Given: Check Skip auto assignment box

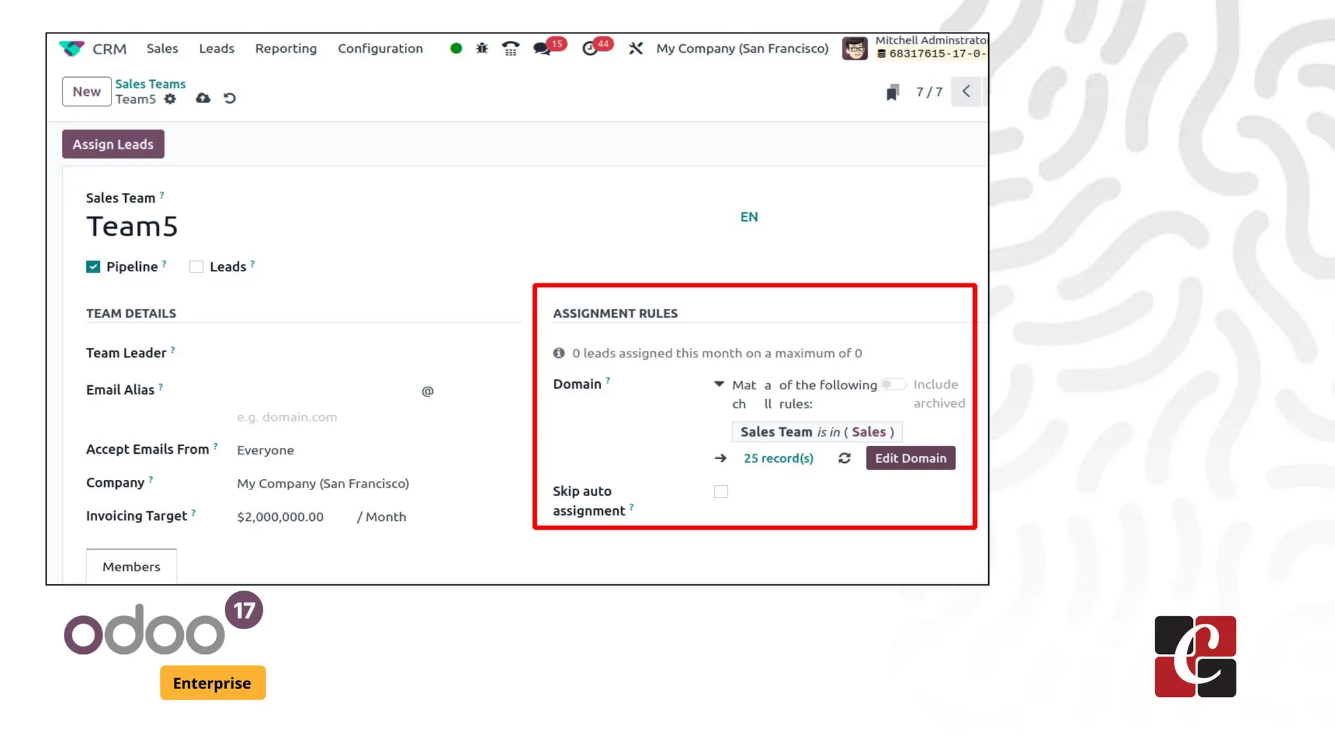Looking at the screenshot, I should 720,492.
